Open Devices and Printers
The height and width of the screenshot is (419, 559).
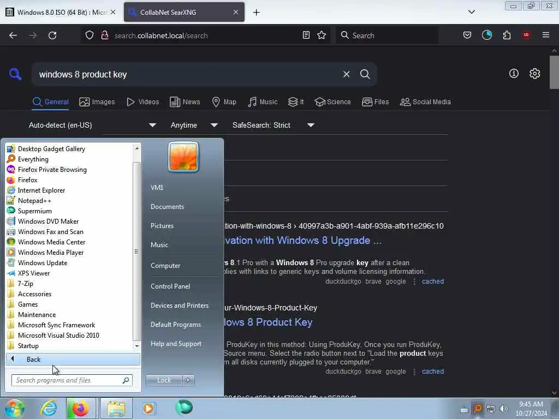[179, 306]
